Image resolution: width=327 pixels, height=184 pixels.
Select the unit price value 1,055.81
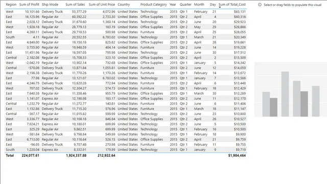coord(109,68)
